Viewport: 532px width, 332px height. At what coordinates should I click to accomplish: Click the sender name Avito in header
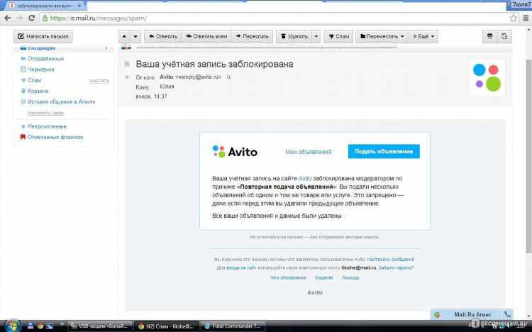pyautogui.click(x=166, y=77)
